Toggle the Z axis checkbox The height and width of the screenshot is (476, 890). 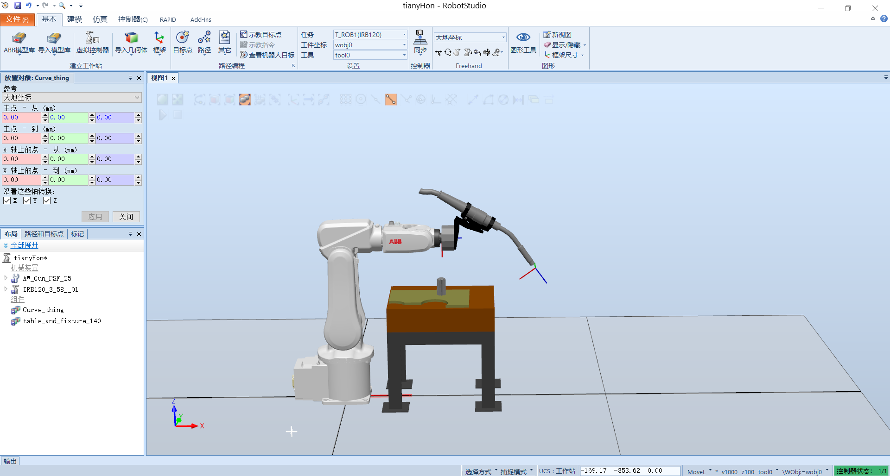click(x=47, y=200)
